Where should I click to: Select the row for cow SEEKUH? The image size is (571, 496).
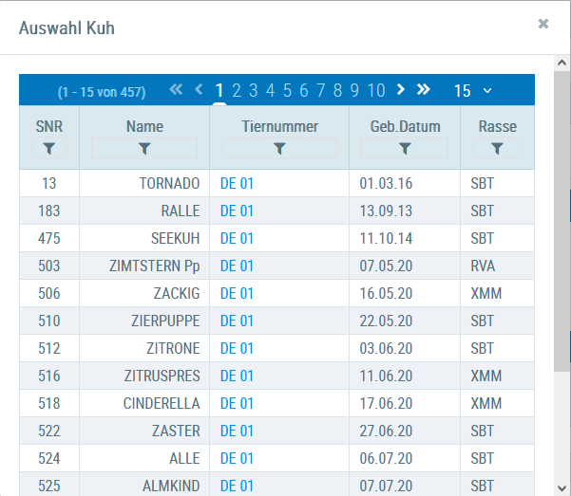point(175,238)
